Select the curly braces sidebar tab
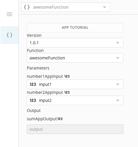Screen dimensions: 138x147 click(10, 35)
